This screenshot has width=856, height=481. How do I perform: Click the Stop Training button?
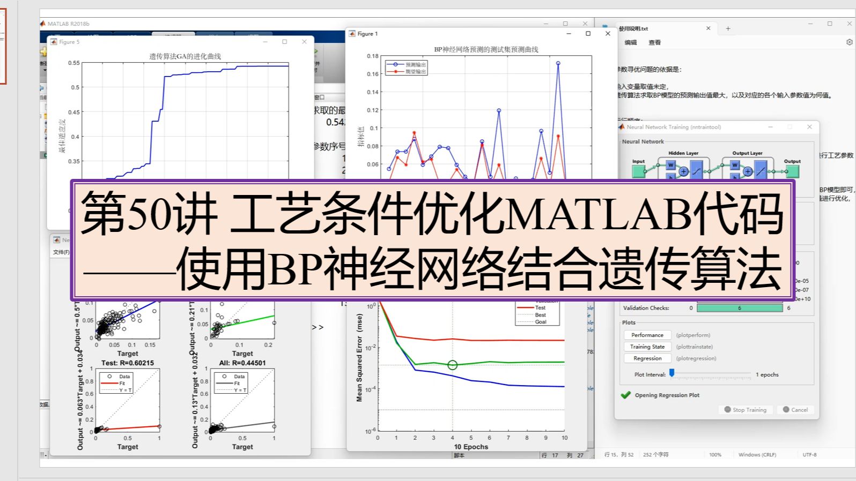tap(746, 410)
